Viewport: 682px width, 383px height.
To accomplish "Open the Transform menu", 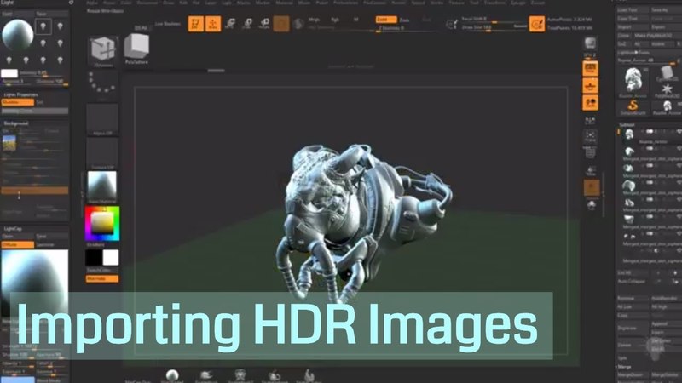I will tap(494, 3).
